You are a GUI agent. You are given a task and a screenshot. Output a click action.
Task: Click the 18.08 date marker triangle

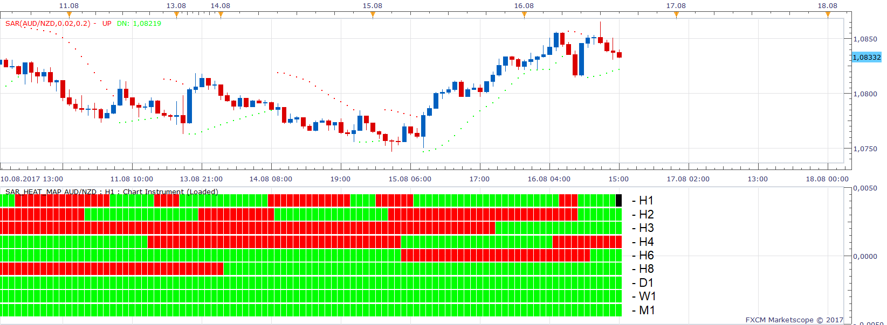pyautogui.click(x=828, y=15)
